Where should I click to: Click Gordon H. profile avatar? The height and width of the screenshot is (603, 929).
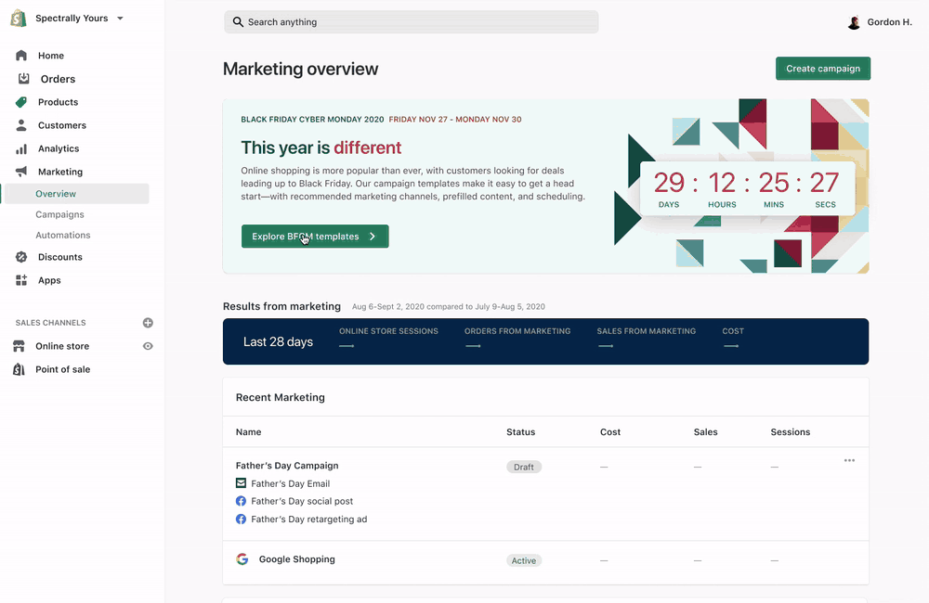coord(854,22)
